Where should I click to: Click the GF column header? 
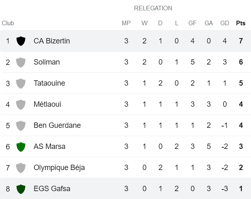193,23
